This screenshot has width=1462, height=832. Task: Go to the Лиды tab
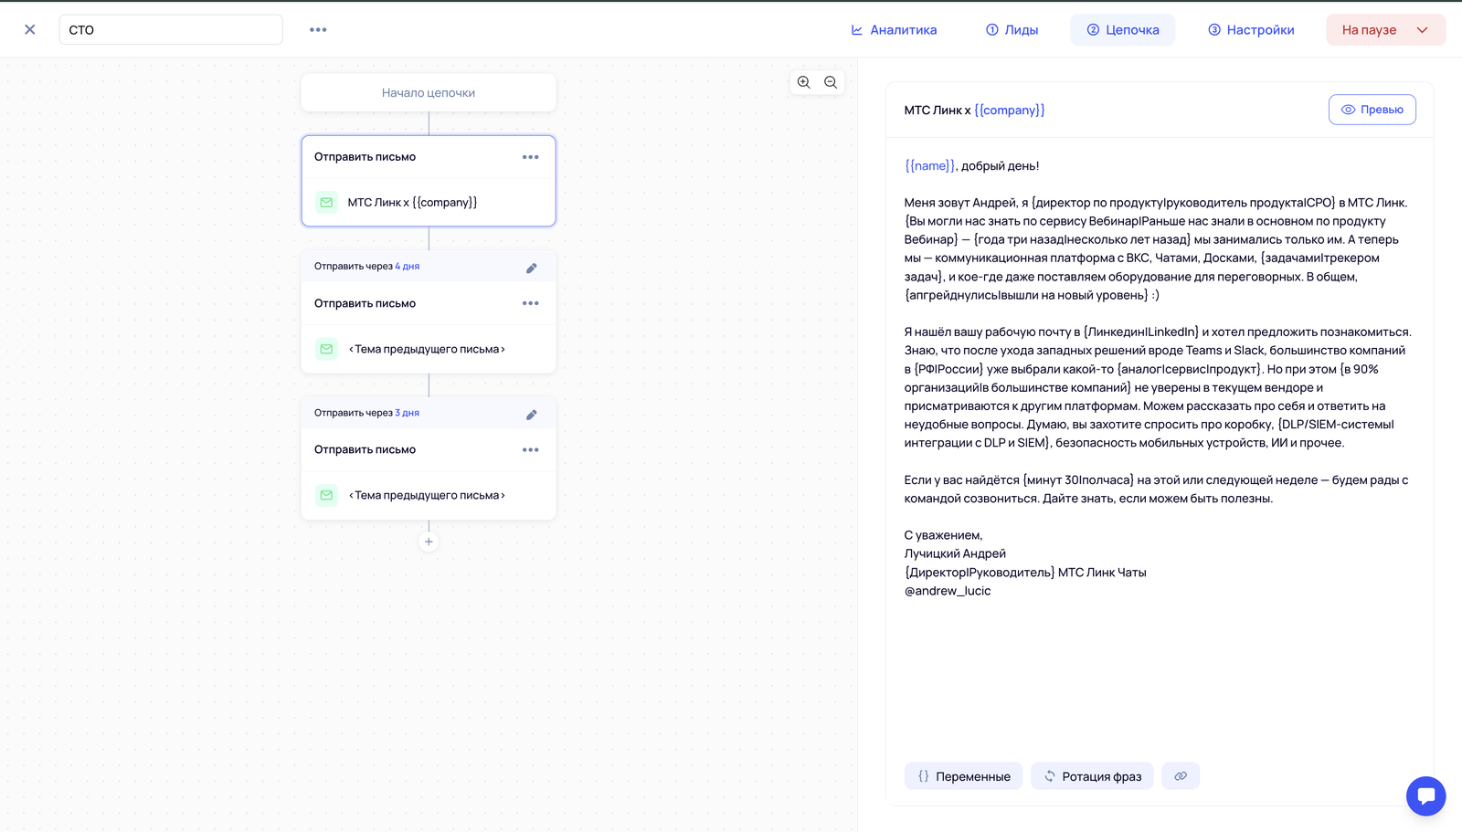pyautogui.click(x=1012, y=29)
